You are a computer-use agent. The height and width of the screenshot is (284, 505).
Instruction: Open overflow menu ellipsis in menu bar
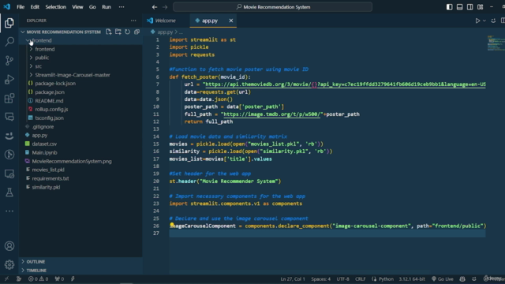122,7
